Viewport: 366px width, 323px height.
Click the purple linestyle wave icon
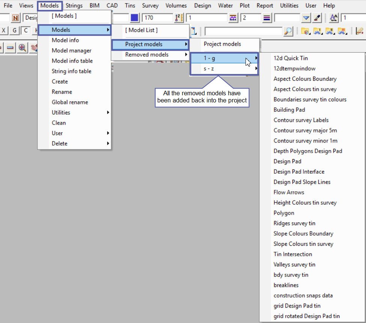click(233, 18)
